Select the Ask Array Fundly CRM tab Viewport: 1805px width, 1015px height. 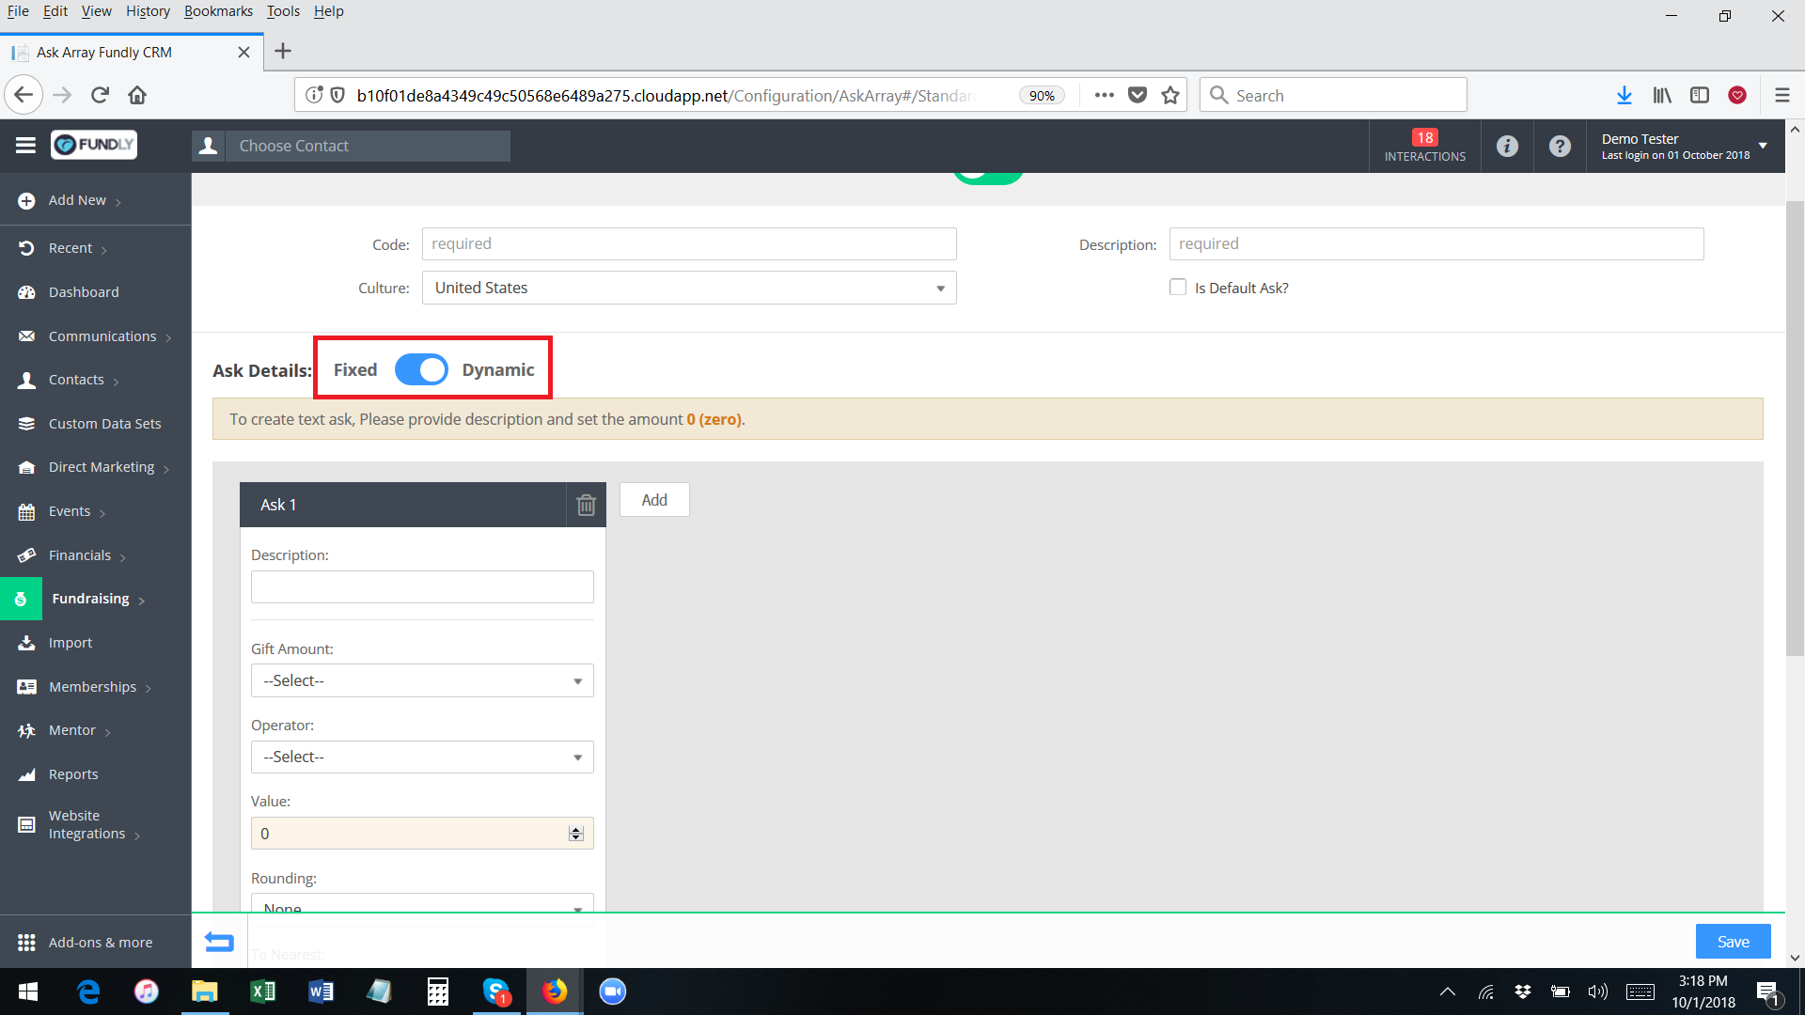pyautogui.click(x=132, y=52)
